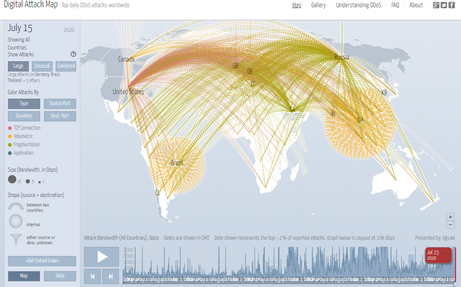This screenshot has width=461, height=287.
Task: Click the Digital Attack Map title
Action: click(31, 5)
